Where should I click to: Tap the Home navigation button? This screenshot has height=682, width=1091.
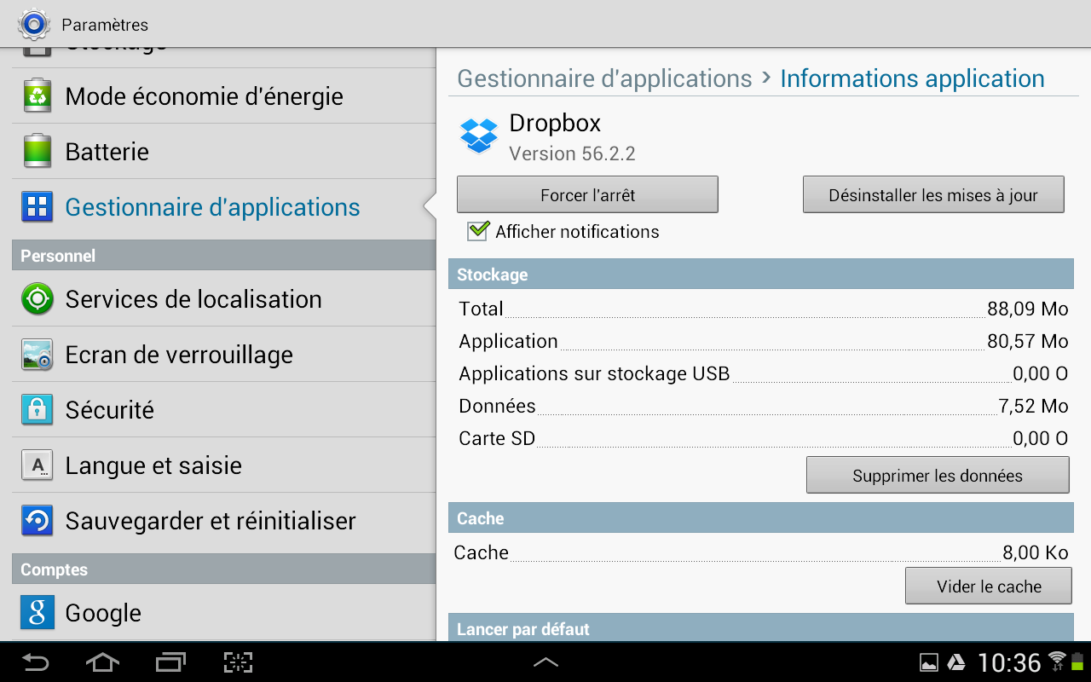click(x=102, y=662)
